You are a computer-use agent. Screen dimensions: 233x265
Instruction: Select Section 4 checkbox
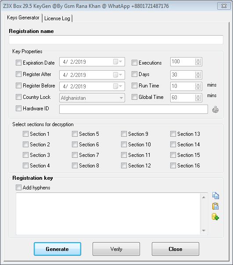(25, 165)
